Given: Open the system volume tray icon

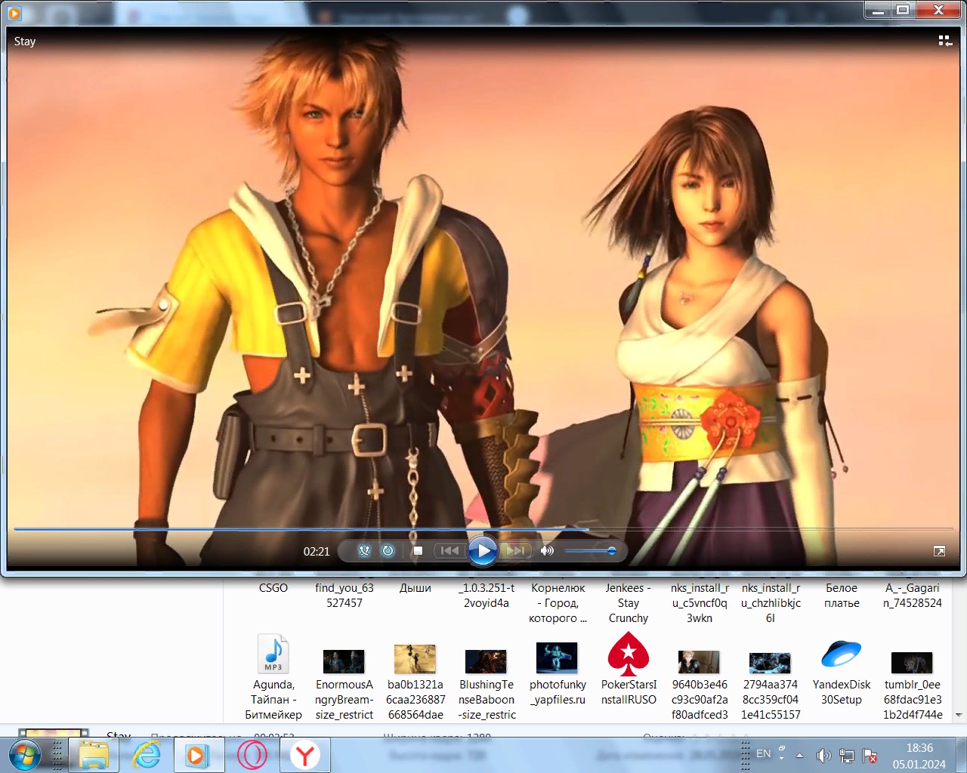Looking at the screenshot, I should tap(823, 755).
